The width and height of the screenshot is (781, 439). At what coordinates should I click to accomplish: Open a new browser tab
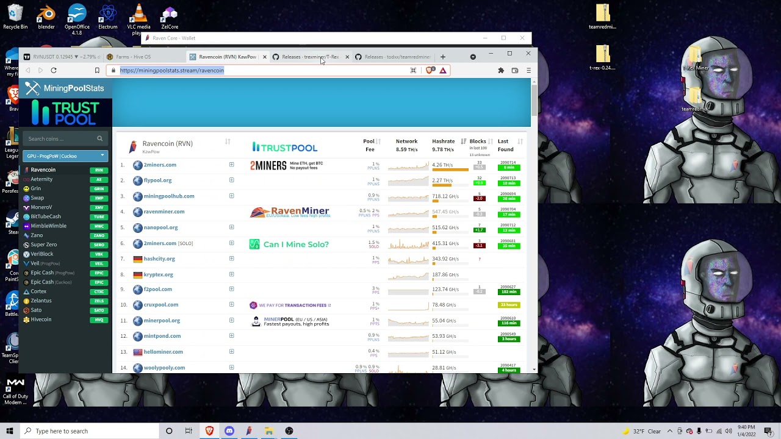click(443, 57)
